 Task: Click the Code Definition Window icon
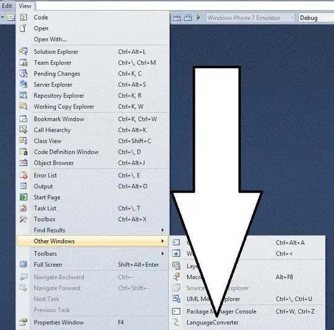[24, 152]
